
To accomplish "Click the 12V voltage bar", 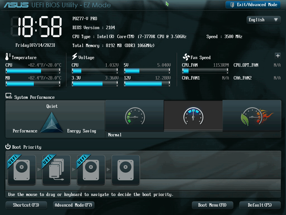I will (x=147, y=84).
